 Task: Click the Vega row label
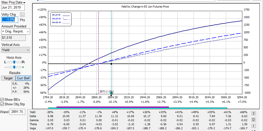(x=33, y=128)
